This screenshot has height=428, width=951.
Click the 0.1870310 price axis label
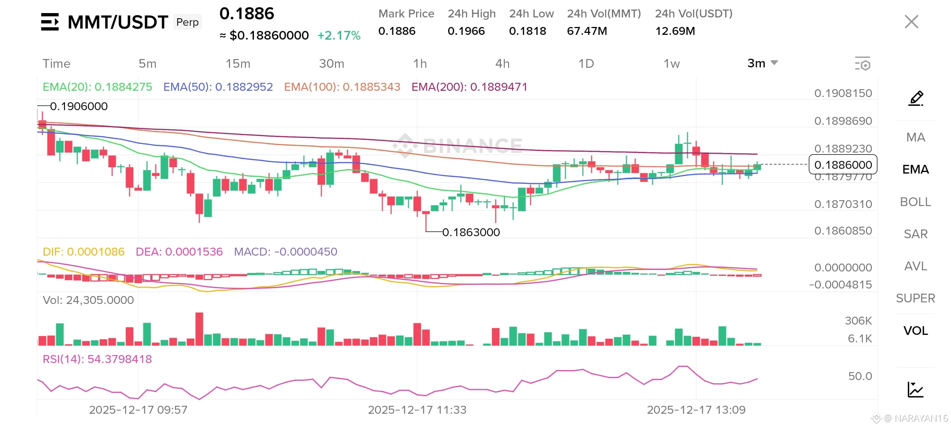coord(843,204)
